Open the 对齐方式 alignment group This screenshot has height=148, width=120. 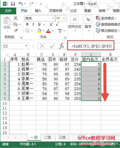pyautogui.click(x=75, y=24)
